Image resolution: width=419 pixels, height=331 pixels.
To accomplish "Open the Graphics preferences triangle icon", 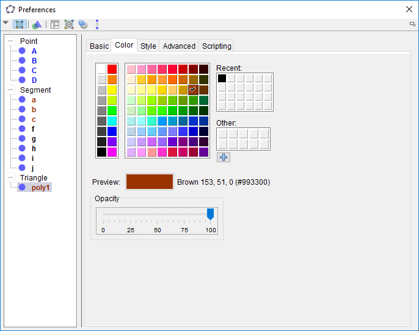I will tap(37, 24).
